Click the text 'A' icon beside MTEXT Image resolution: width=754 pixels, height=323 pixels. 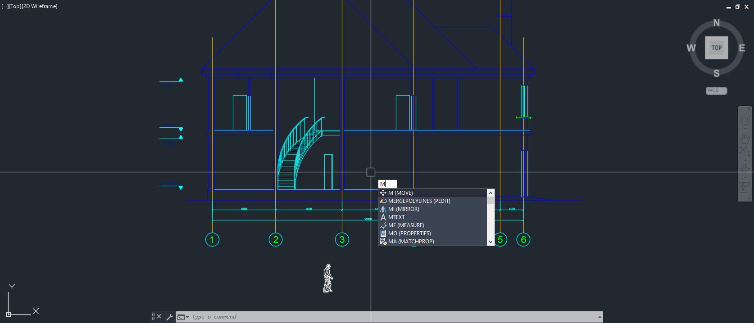tap(383, 217)
